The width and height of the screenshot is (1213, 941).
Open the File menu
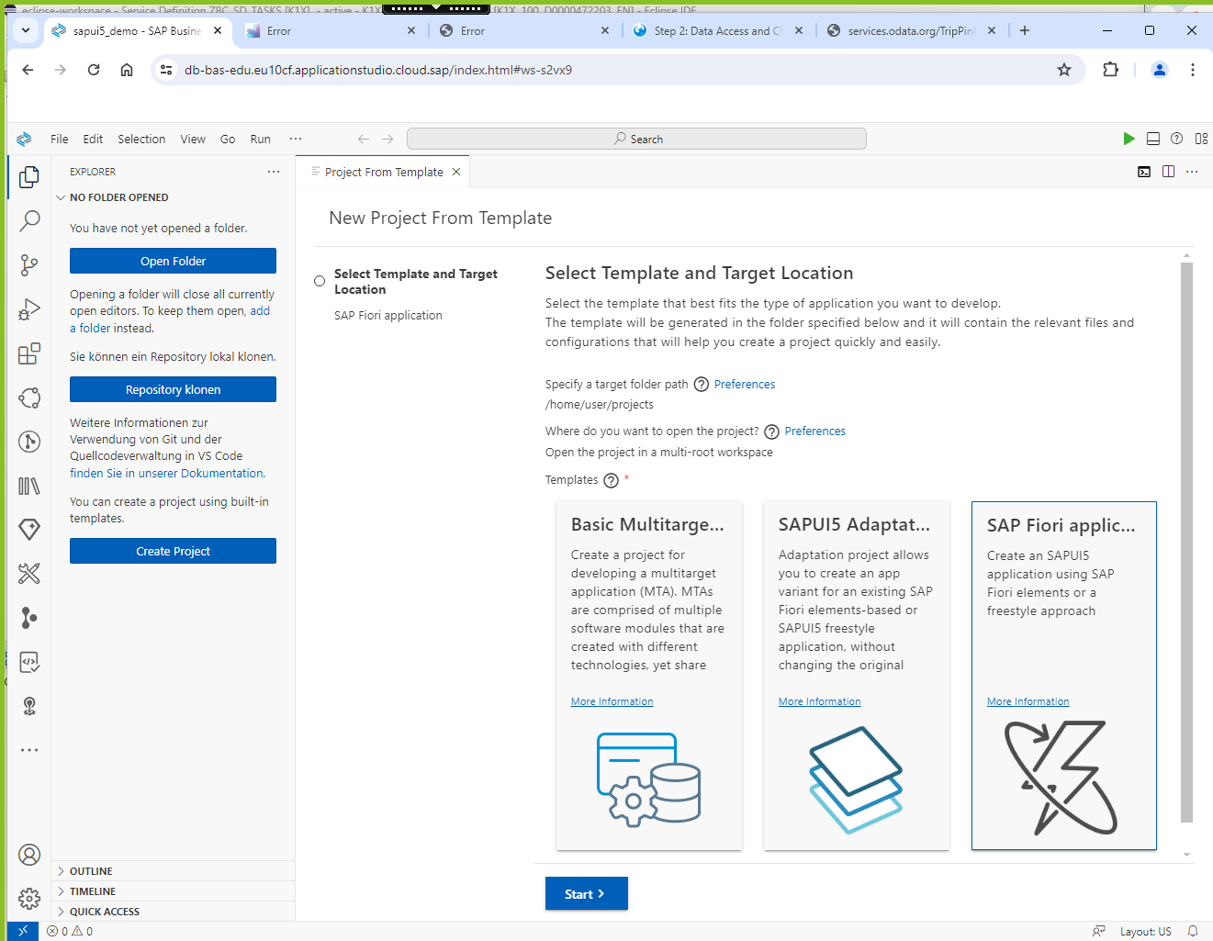[x=60, y=140]
